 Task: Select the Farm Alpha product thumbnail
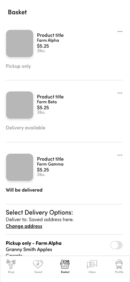[x=19, y=43]
